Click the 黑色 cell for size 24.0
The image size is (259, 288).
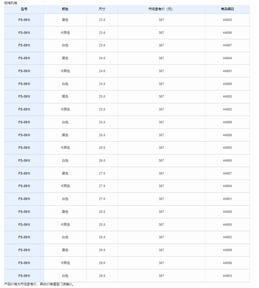65,58
